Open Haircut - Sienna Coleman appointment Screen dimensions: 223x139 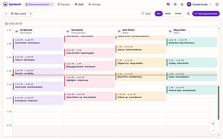(140, 49)
